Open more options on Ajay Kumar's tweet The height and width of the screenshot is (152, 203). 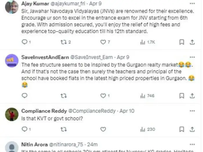point(192,4)
